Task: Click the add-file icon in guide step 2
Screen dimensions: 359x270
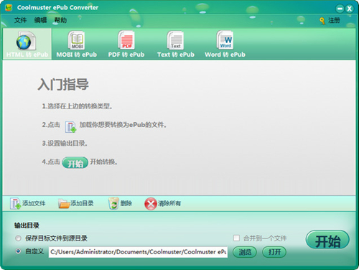Action: pos(70,126)
